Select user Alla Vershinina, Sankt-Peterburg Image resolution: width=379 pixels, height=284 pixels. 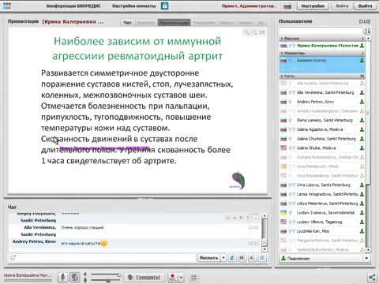click(x=322, y=92)
